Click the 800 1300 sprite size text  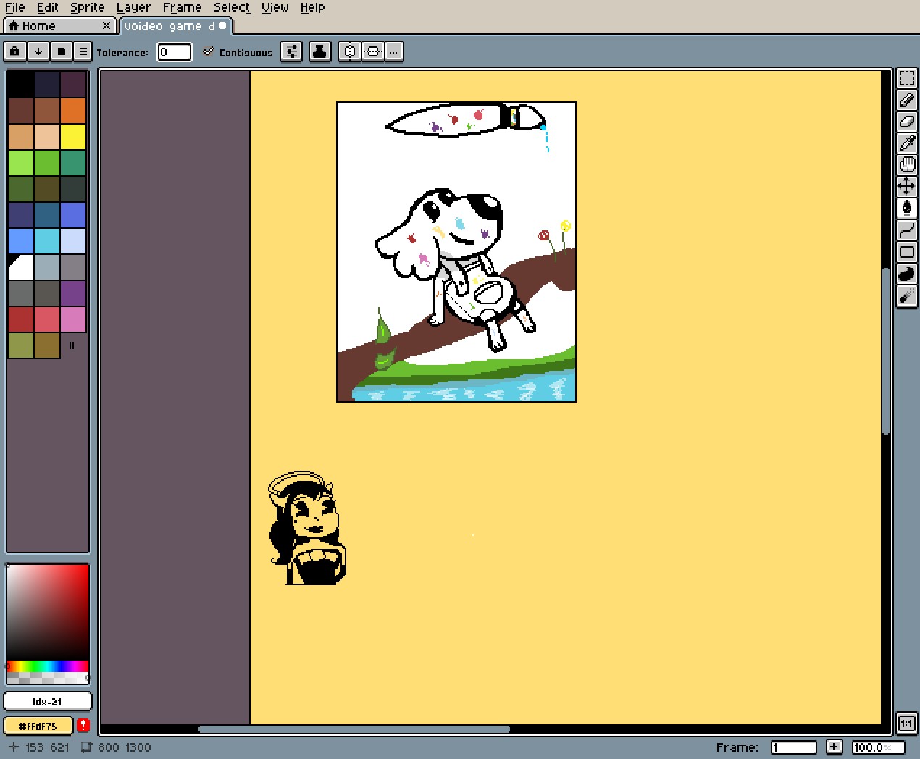pos(123,747)
